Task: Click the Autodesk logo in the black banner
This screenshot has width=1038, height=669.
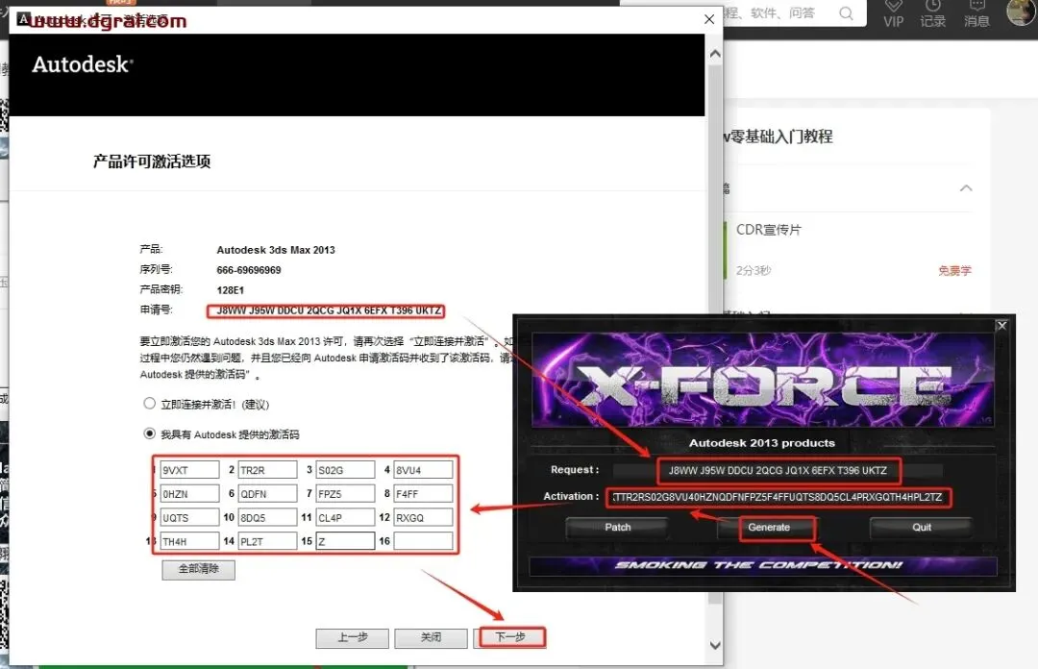Action: click(83, 64)
